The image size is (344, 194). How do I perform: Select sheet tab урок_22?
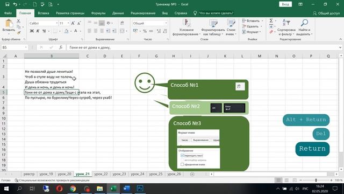101,174
